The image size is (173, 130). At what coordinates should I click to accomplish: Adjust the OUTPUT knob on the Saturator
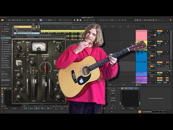point(59,47)
